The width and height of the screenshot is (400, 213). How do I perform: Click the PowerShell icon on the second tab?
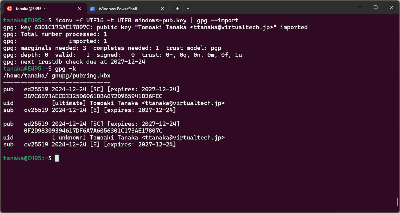pos(93,8)
